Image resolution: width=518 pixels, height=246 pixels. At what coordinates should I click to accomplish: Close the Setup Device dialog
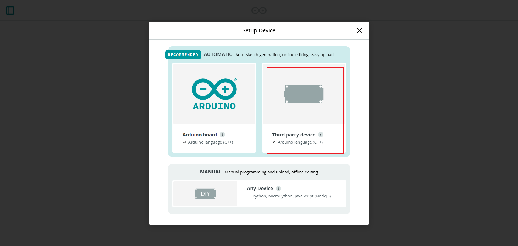pyautogui.click(x=359, y=30)
